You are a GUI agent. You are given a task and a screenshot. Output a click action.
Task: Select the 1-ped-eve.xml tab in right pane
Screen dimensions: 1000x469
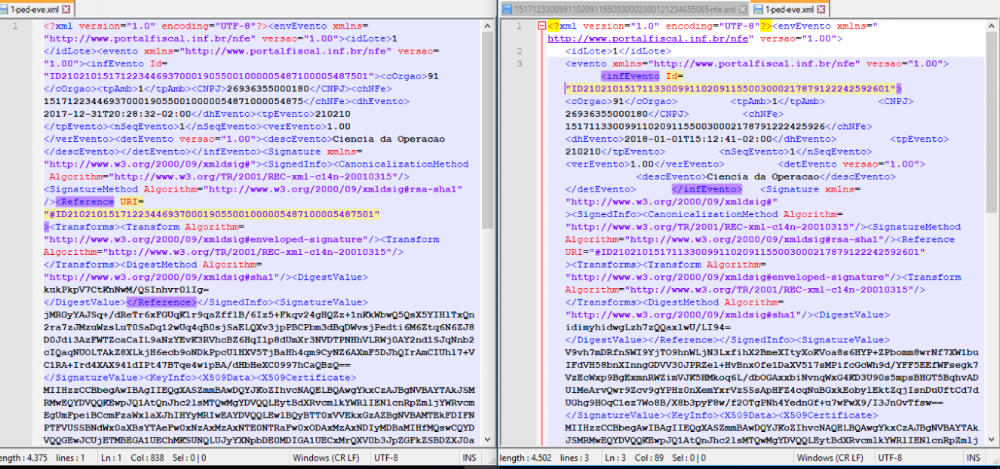(x=790, y=9)
